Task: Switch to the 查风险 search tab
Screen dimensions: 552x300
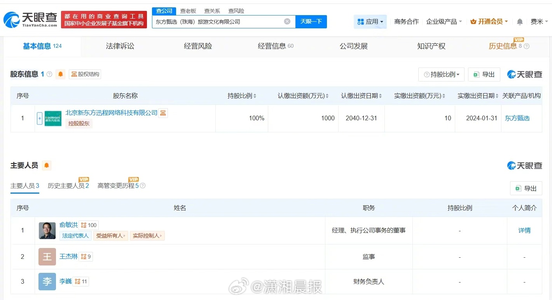Action: [236, 11]
